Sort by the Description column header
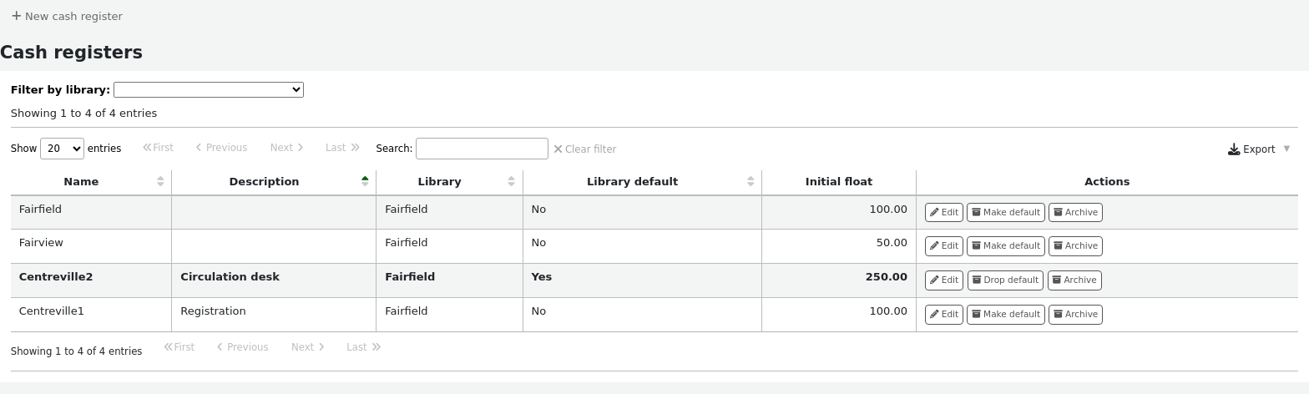The width and height of the screenshot is (1309, 394). (x=264, y=182)
